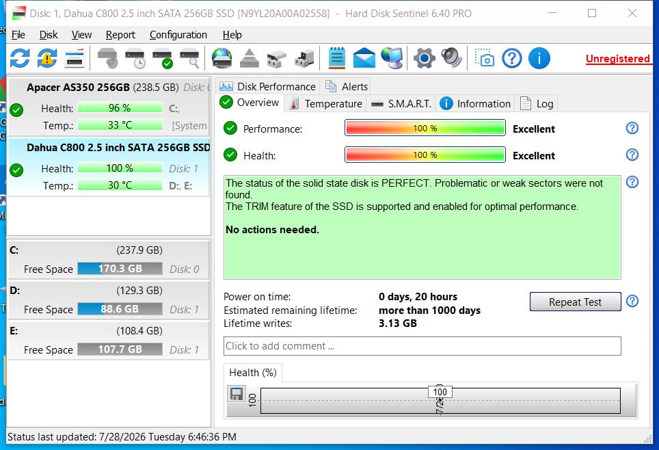Click the Apacer 96 % health bar
The width and height of the screenshot is (659, 450).
point(120,108)
